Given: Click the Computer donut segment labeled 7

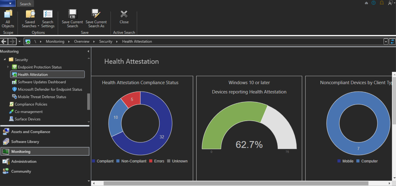Looking at the screenshot, I should click(358, 148).
